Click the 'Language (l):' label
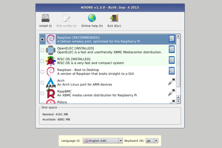 71,141
